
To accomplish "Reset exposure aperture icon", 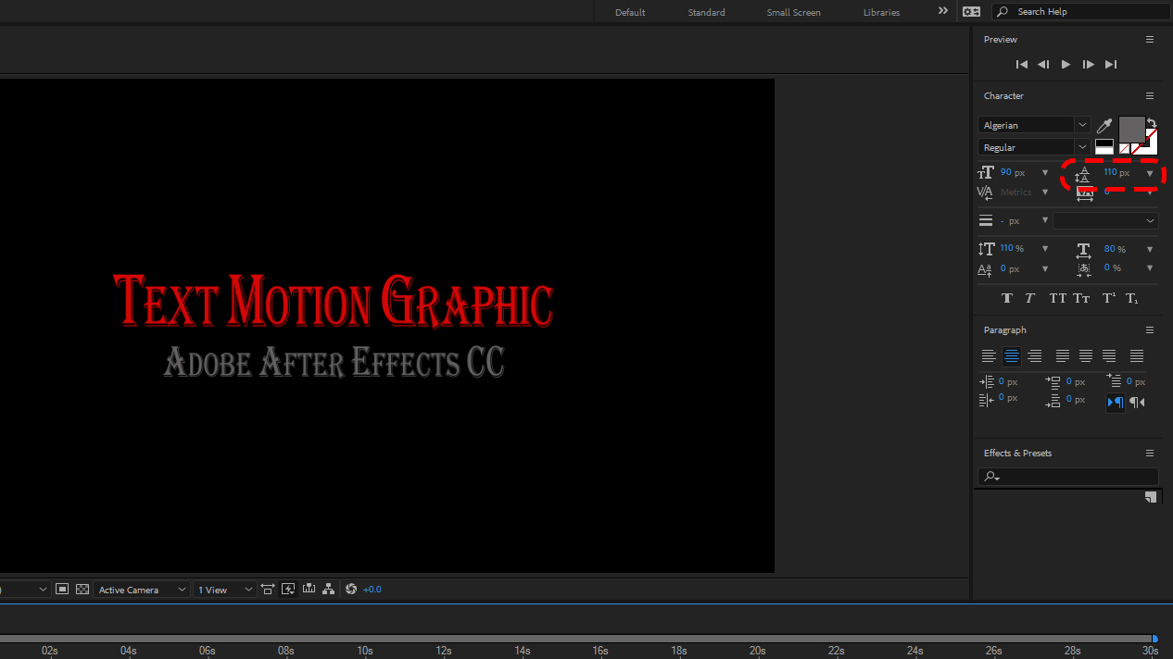I will coord(351,589).
